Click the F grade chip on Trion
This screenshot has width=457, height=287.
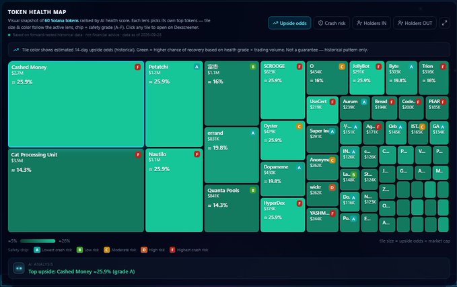pos(443,67)
